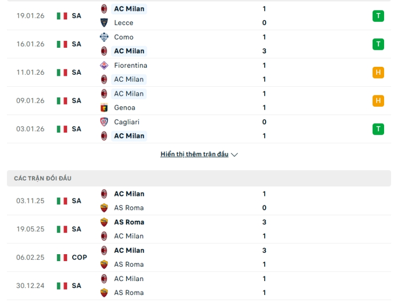This screenshot has width=398, height=301.
Task: Click the green T result badge on the Cagliari match
Action: pos(378,129)
